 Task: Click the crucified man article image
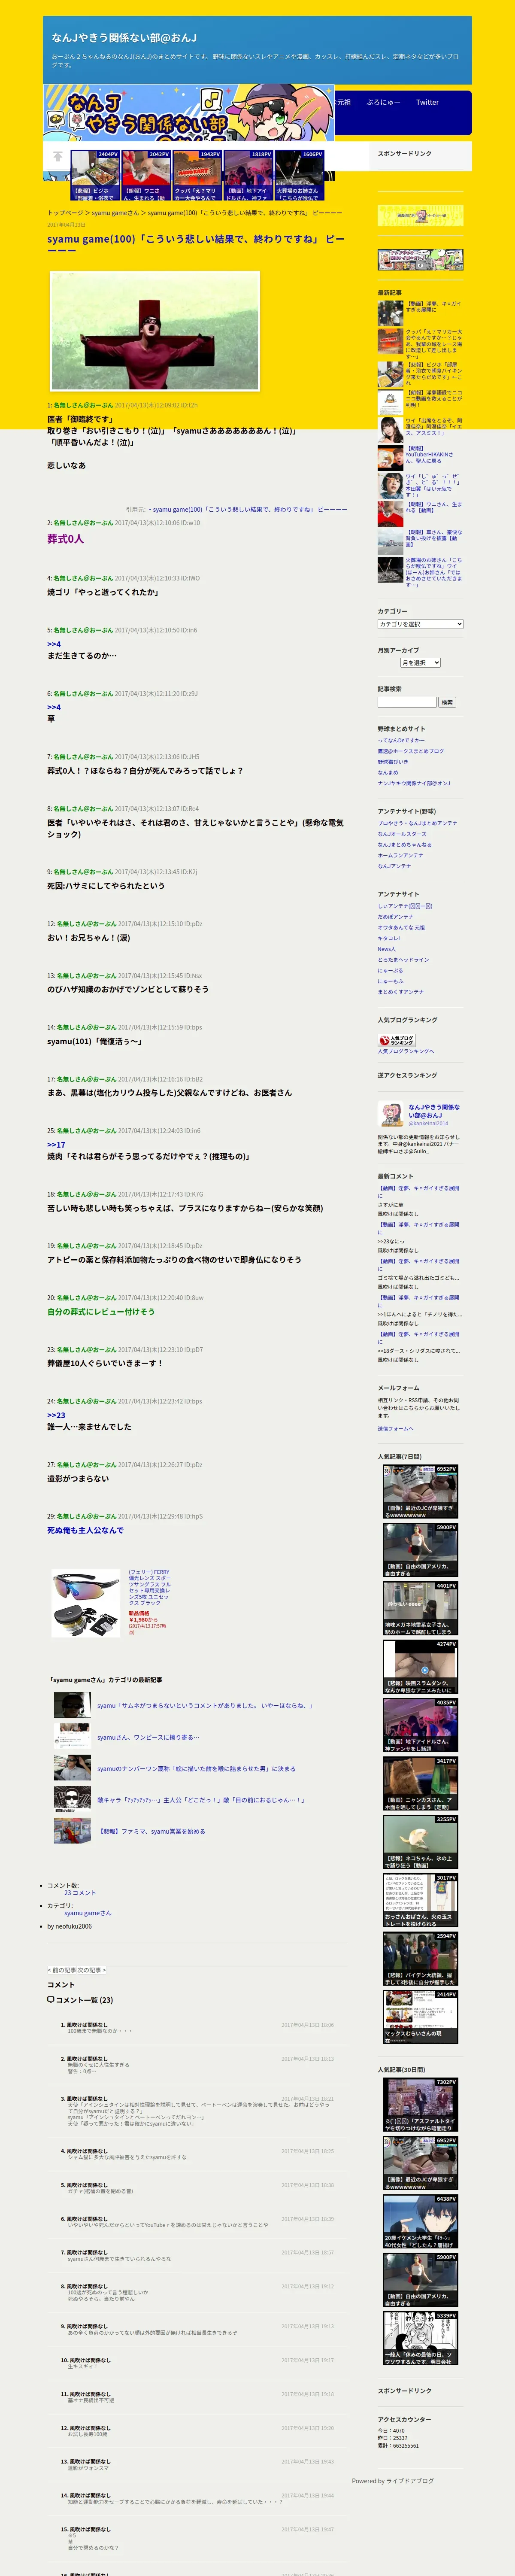point(154,331)
